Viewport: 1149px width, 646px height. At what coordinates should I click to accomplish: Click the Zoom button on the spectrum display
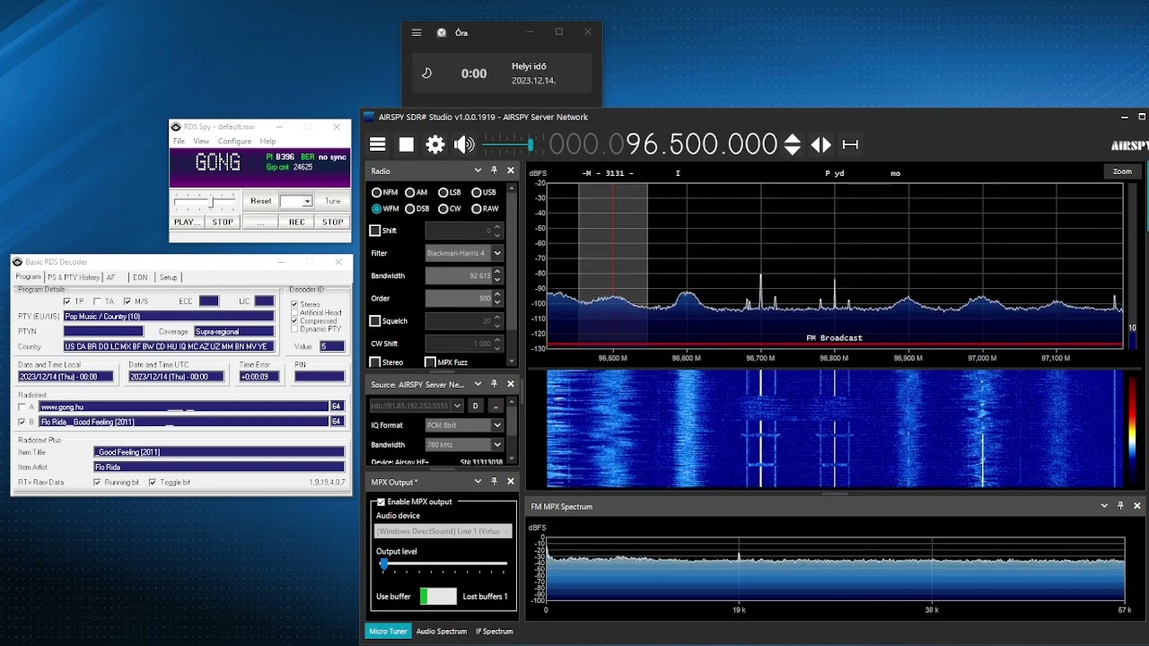point(1122,171)
